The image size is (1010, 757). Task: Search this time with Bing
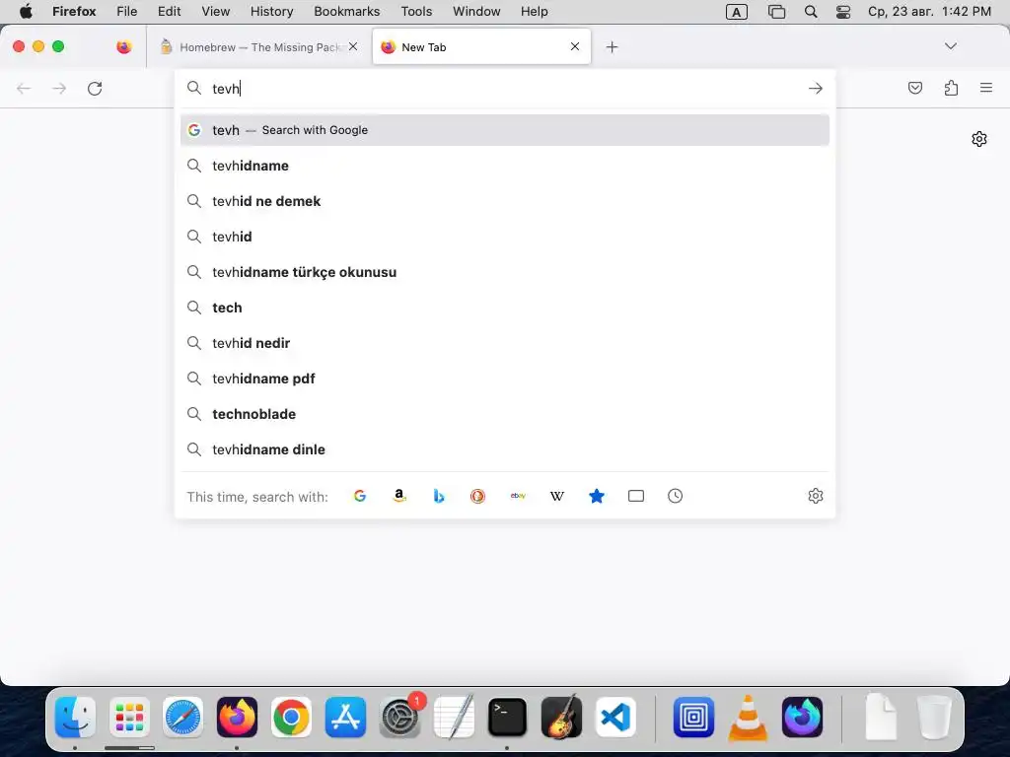[439, 496]
